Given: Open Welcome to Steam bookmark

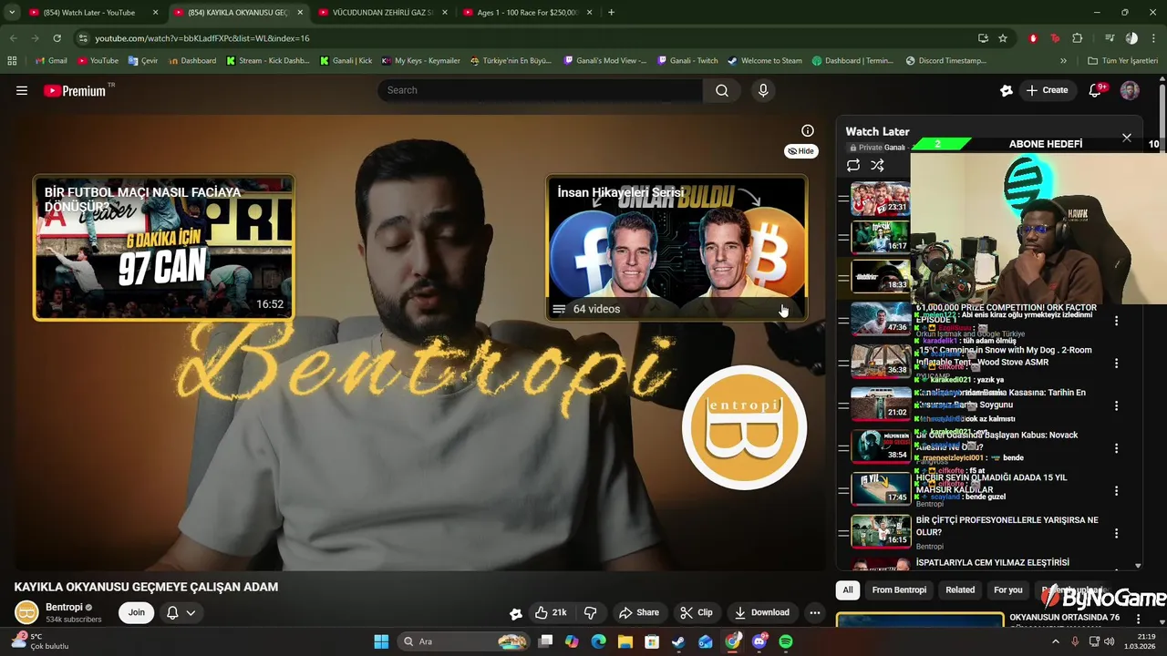Looking at the screenshot, I should (x=765, y=61).
